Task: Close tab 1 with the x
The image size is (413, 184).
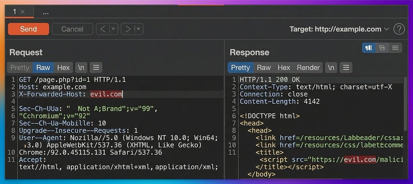Action: (x=23, y=12)
